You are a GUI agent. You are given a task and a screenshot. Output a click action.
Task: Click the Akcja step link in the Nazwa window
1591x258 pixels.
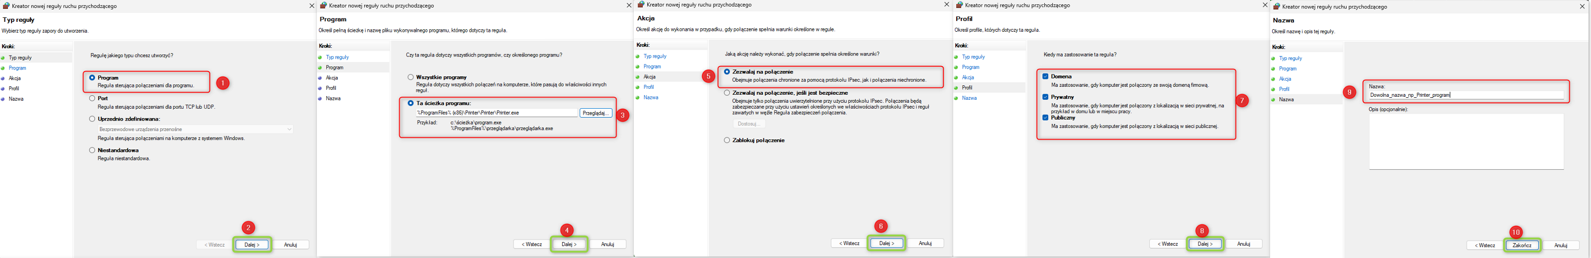(1285, 79)
